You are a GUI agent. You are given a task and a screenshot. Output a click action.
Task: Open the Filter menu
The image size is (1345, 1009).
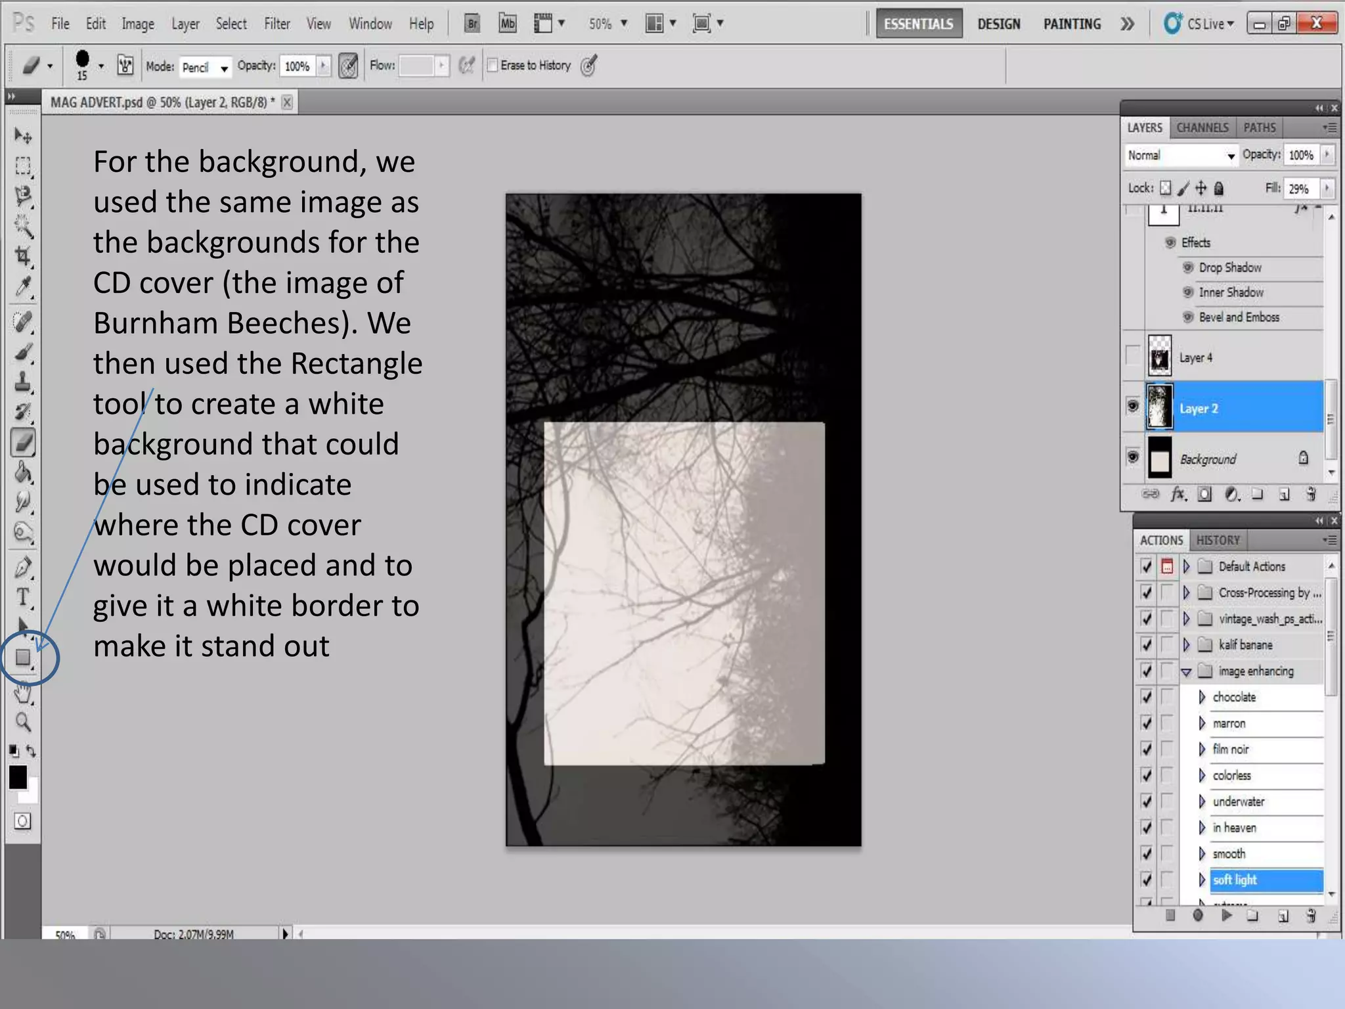click(x=276, y=24)
